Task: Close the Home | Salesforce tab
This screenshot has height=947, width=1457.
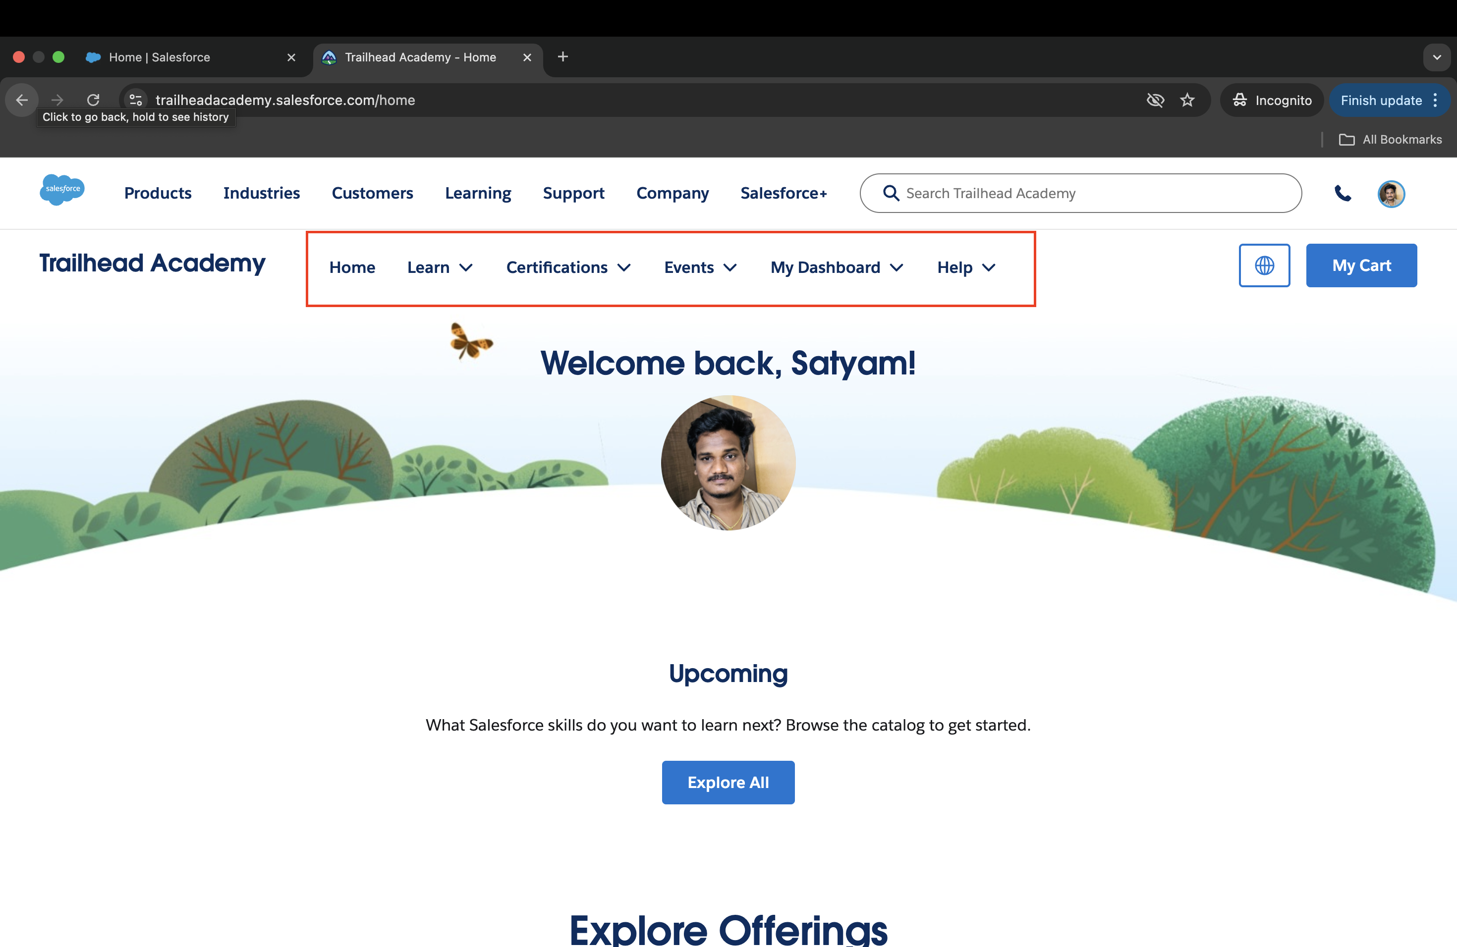Action: (x=291, y=57)
